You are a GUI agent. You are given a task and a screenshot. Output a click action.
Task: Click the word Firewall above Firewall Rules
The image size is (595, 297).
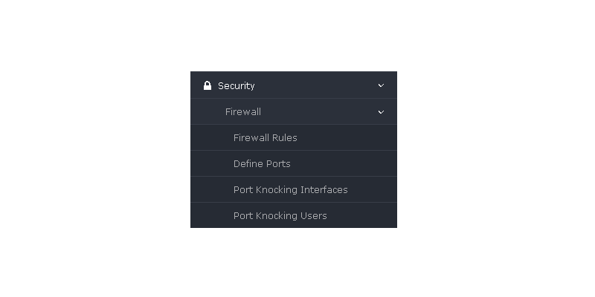[x=243, y=112]
